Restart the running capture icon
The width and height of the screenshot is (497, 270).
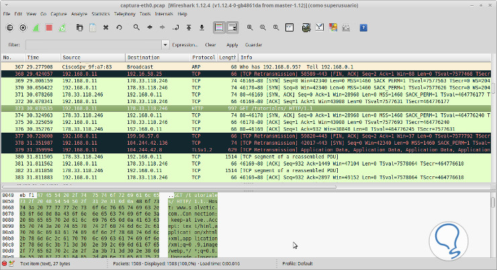[62, 28]
